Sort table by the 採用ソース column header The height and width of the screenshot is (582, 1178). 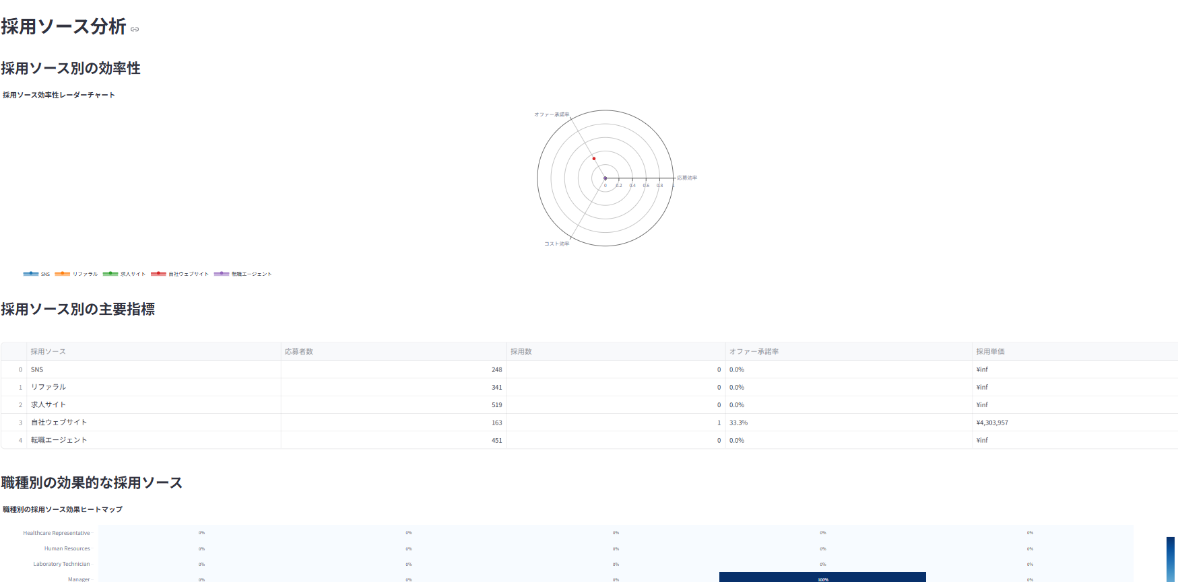(x=154, y=351)
